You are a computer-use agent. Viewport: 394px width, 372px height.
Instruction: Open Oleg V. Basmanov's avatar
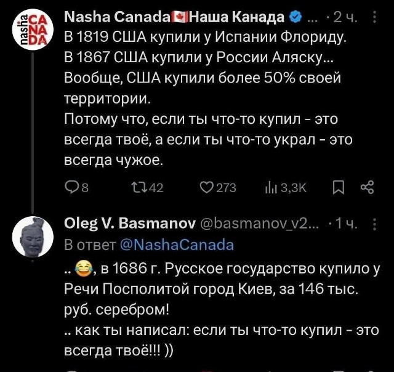pyautogui.click(x=31, y=238)
